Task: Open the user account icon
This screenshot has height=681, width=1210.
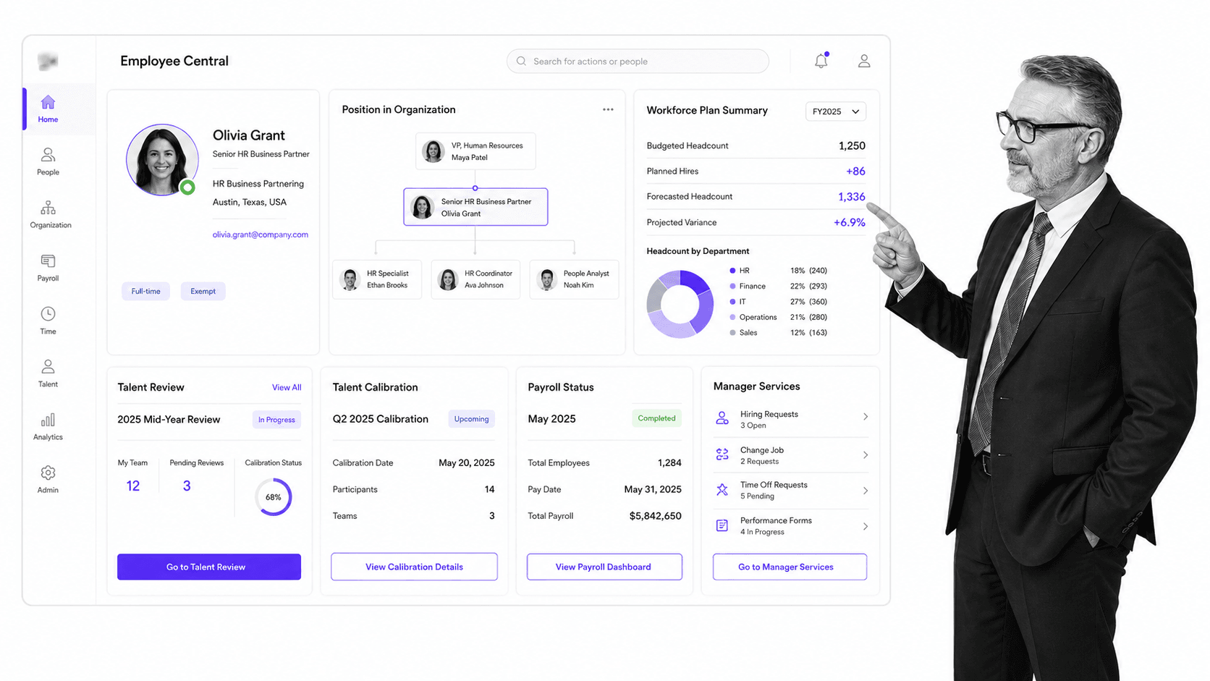Action: click(864, 61)
